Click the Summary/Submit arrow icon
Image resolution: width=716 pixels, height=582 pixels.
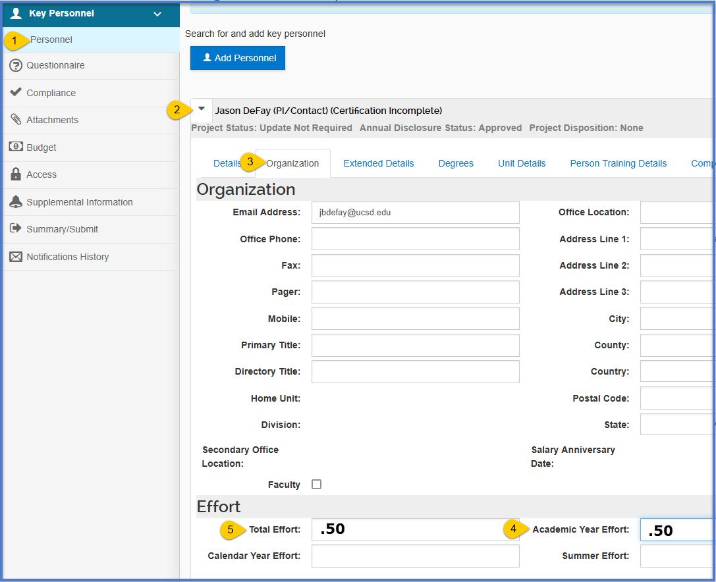pos(16,228)
